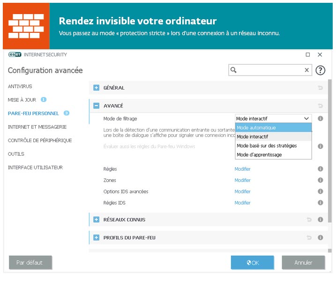Collapse the Avancé section

click(x=97, y=106)
